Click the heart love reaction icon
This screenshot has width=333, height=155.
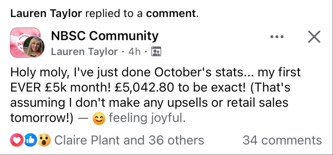point(16,140)
